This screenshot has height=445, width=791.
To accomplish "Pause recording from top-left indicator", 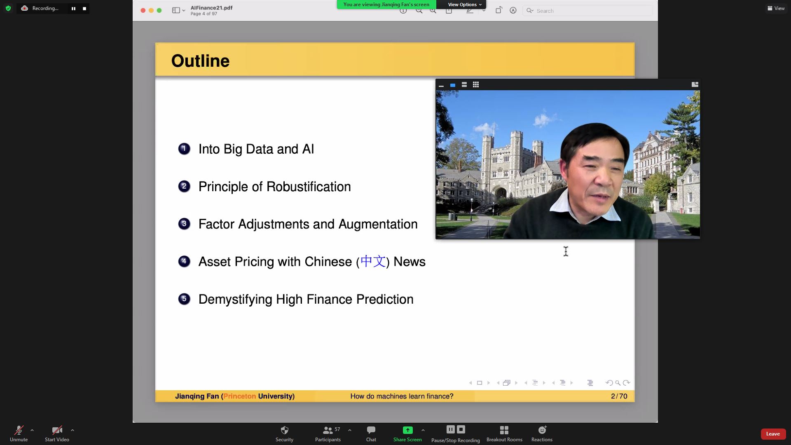I will pyautogui.click(x=73, y=8).
